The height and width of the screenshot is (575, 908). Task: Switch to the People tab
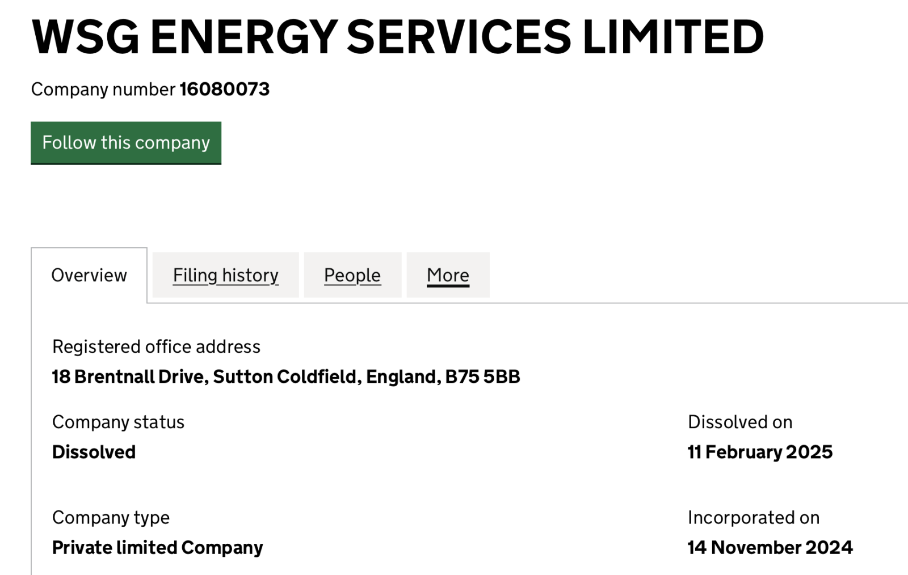352,276
